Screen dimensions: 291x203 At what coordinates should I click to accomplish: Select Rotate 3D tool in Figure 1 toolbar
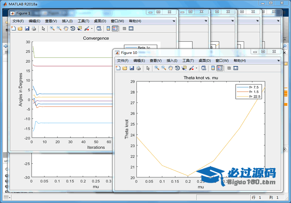tap(73, 28)
